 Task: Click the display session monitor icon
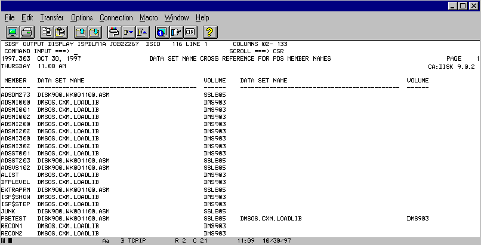13,32
